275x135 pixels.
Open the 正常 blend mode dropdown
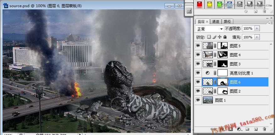tap(210, 29)
